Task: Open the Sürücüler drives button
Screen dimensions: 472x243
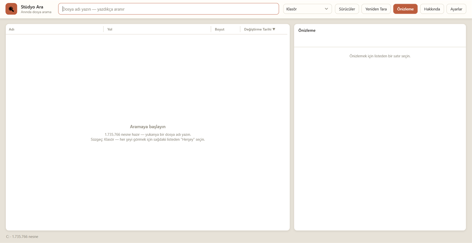Action: pyautogui.click(x=347, y=9)
